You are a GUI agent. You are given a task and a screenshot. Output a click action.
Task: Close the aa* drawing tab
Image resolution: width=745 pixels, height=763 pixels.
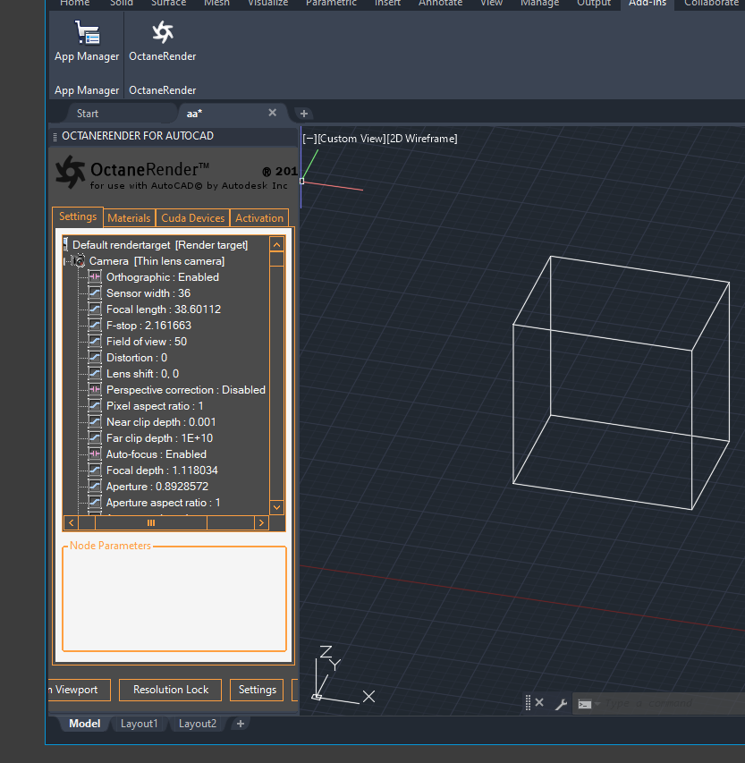tap(273, 113)
